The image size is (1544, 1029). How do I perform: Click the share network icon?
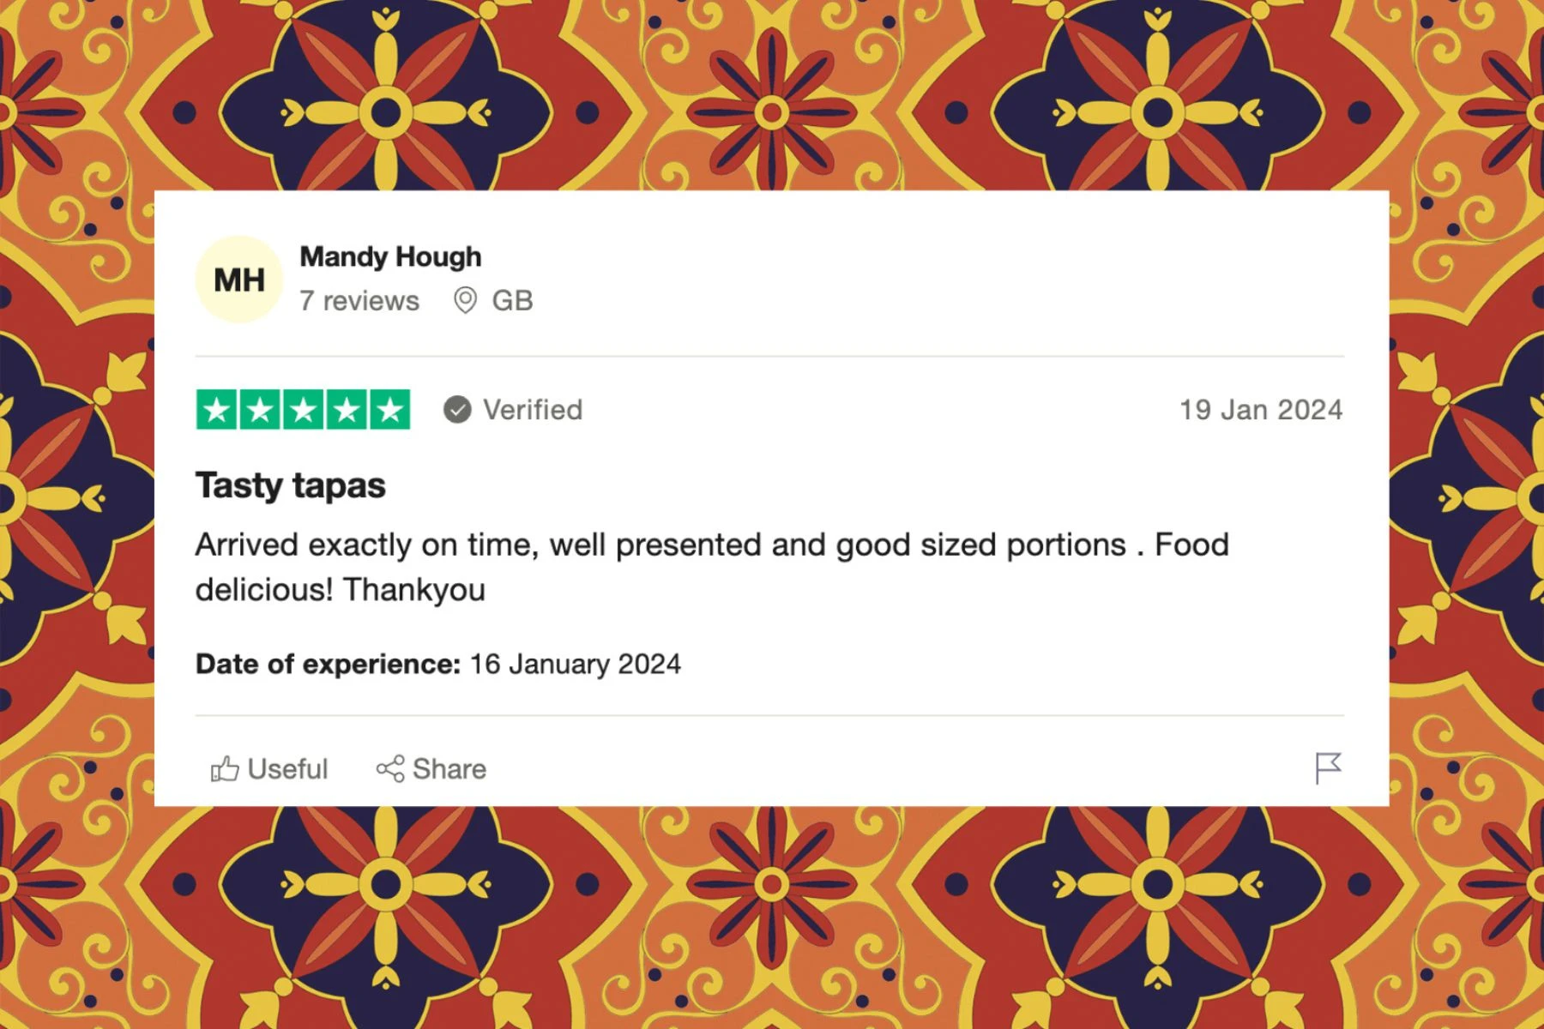click(390, 769)
